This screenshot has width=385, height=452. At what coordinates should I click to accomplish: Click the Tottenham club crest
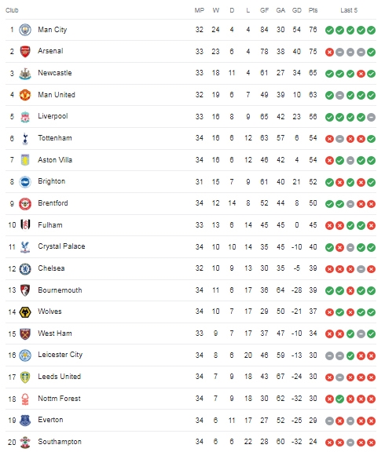[x=25, y=138]
